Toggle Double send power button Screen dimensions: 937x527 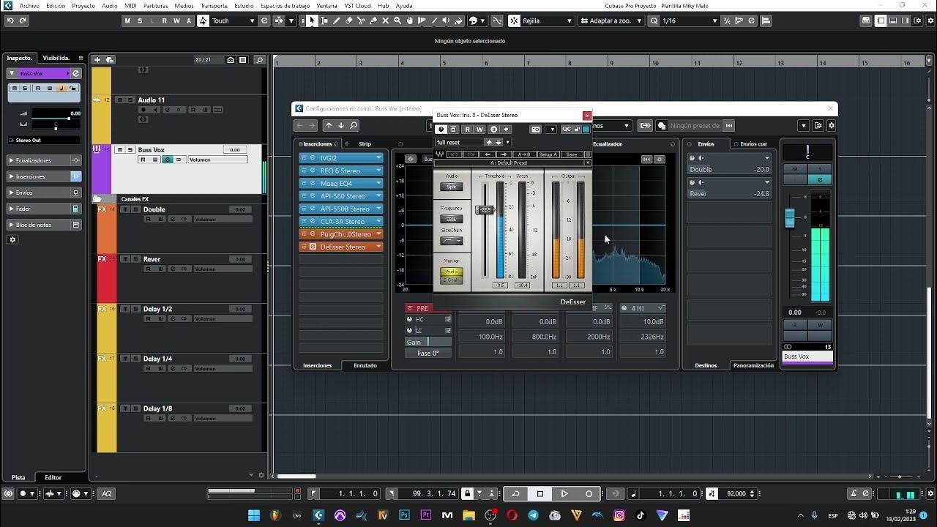pos(692,158)
